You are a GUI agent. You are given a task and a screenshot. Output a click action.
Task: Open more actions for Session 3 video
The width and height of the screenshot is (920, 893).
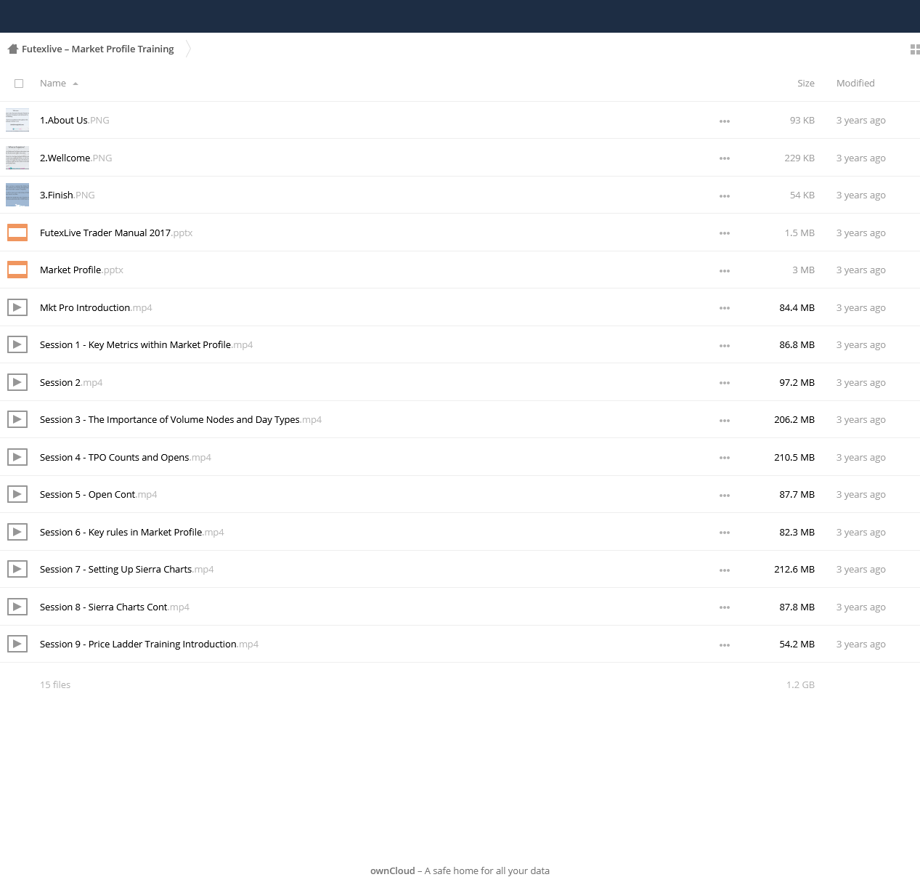[725, 421]
